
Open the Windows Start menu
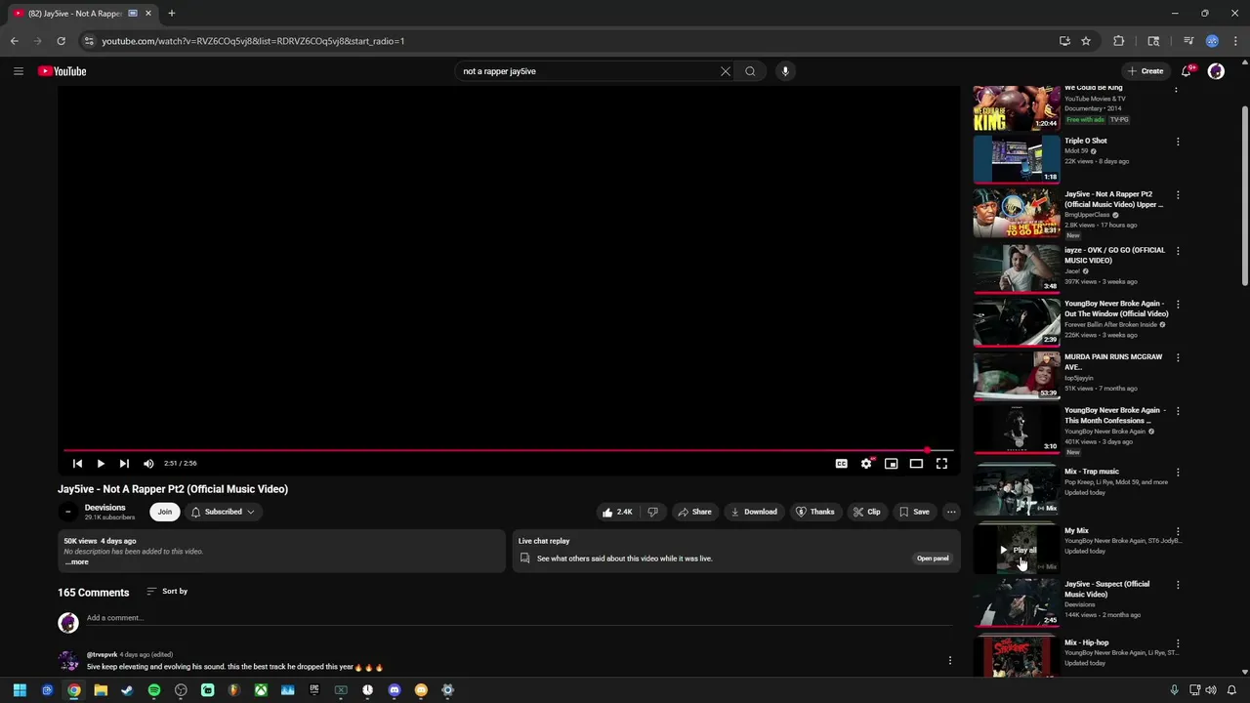[20, 690]
